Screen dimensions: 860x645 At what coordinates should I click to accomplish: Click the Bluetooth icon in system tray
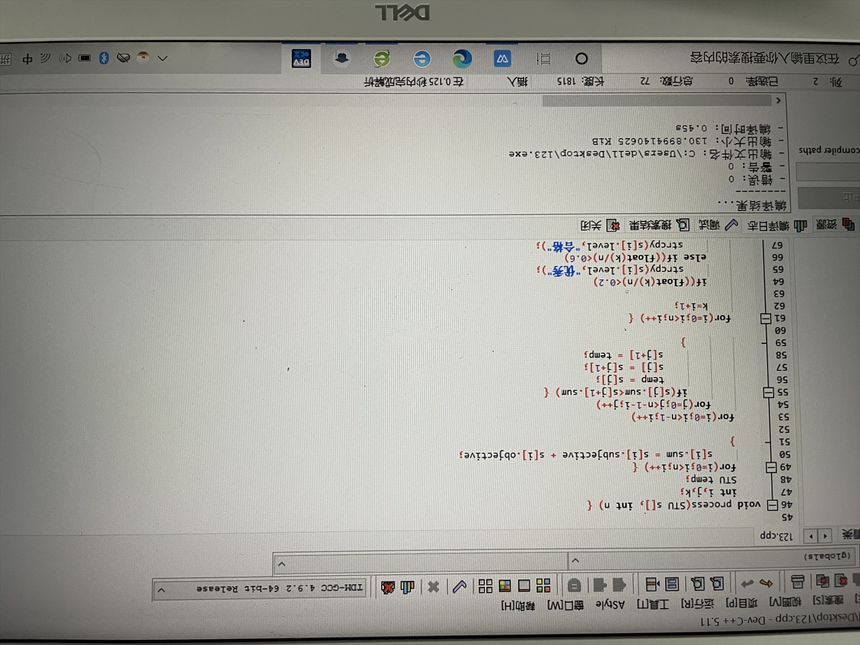click(104, 58)
